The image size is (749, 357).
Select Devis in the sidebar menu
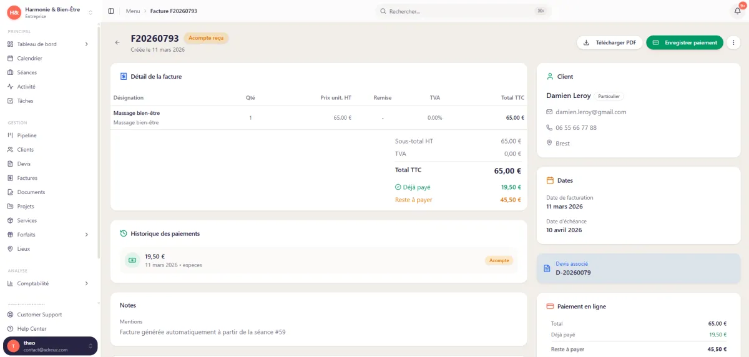[x=24, y=164]
